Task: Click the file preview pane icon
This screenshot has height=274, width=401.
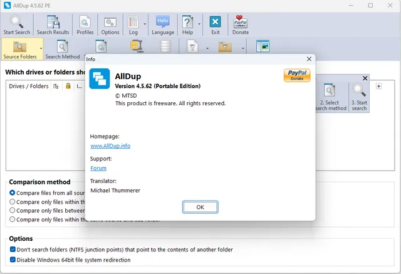Action: pos(263,46)
